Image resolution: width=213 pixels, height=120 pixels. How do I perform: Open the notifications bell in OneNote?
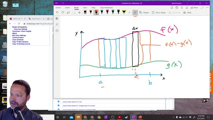click(187, 8)
